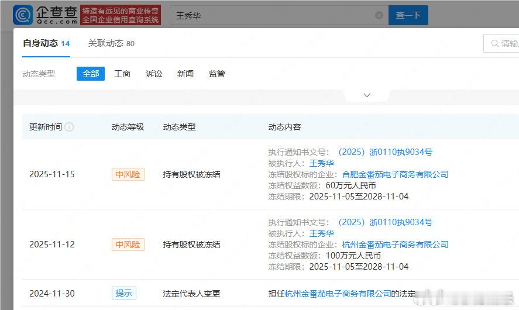Select the 全部 filter

tap(91, 74)
